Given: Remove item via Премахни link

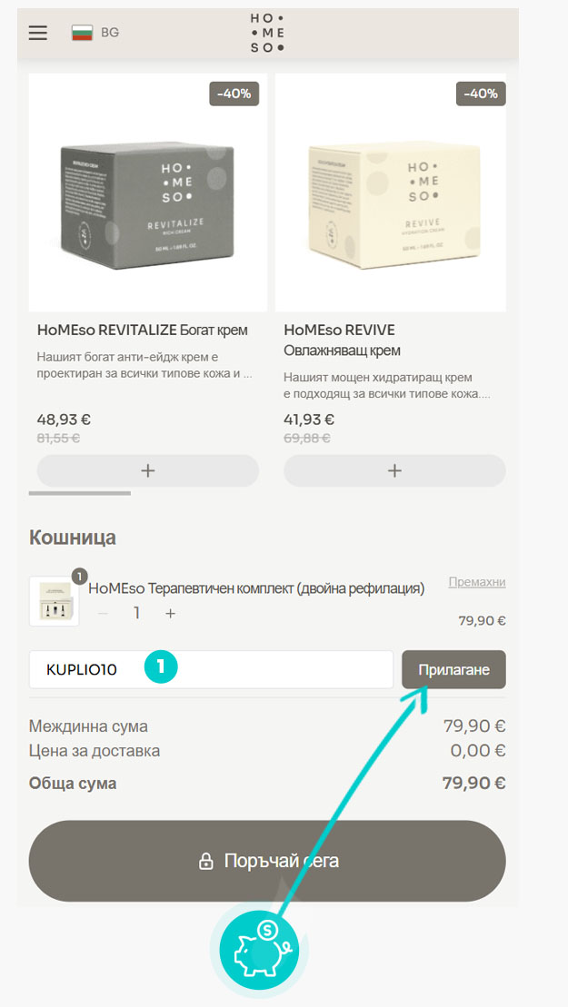Looking at the screenshot, I should coord(477,582).
